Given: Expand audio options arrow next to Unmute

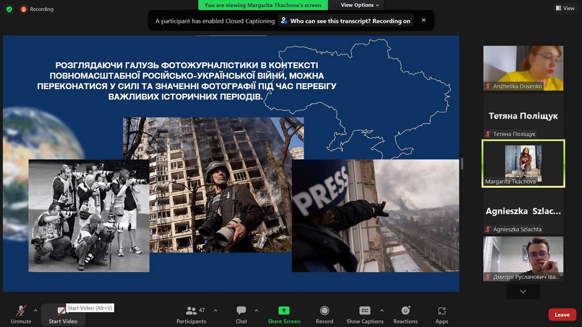Looking at the screenshot, I should [x=35, y=311].
